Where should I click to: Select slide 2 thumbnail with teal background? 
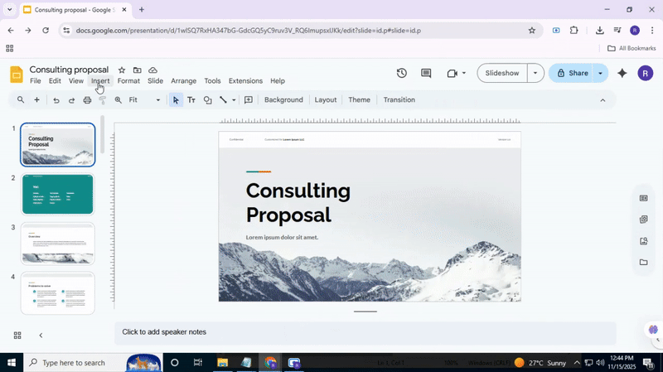click(x=57, y=194)
